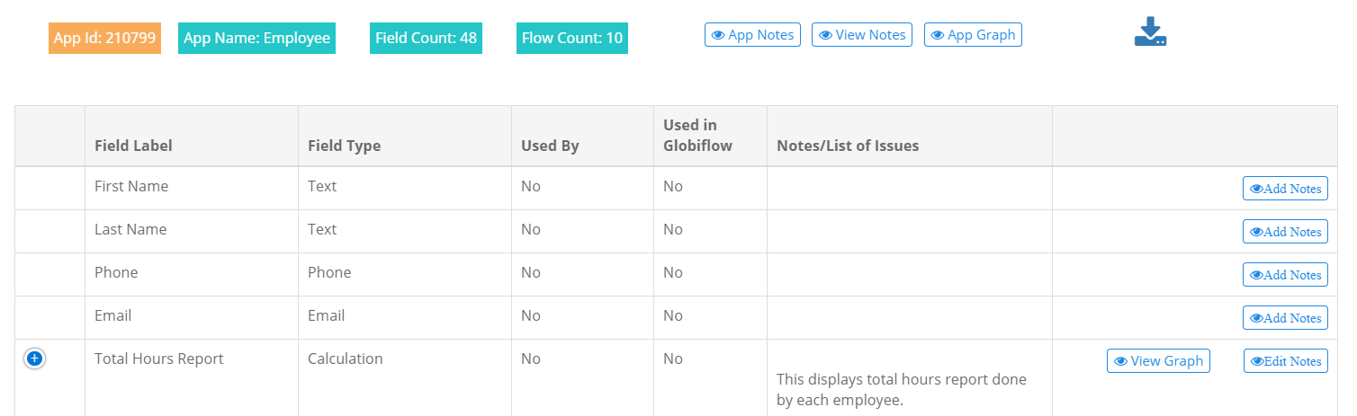Image resolution: width=1357 pixels, height=416 pixels.
Task: Add notes for Last Name field
Action: point(1285,232)
